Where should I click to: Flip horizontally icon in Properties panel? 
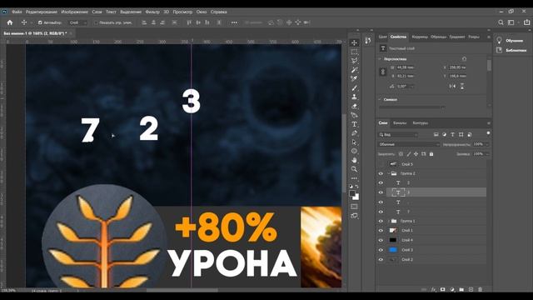[452, 87]
